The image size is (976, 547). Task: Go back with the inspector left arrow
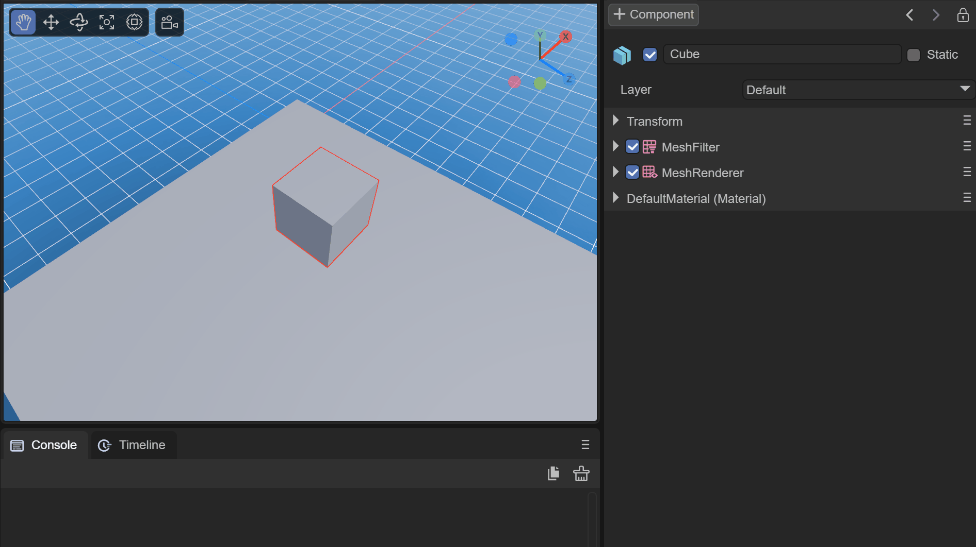tap(909, 15)
